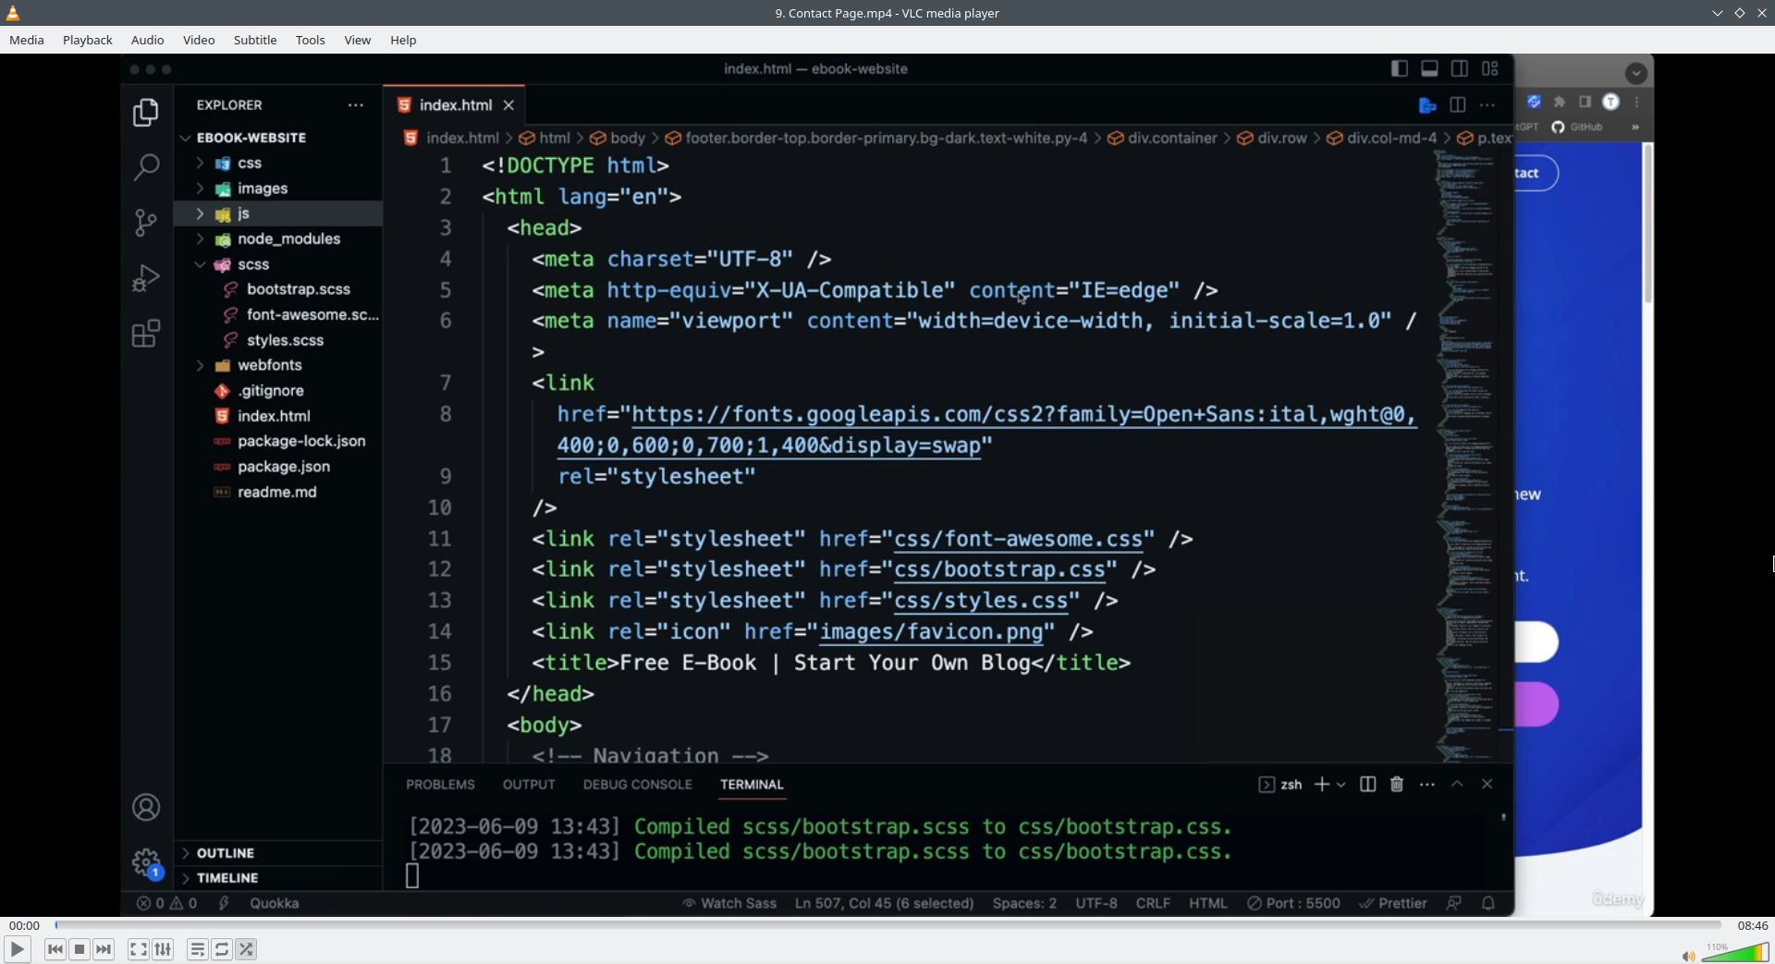This screenshot has width=1775, height=964.
Task: Click VLC next media button
Action: (104, 949)
